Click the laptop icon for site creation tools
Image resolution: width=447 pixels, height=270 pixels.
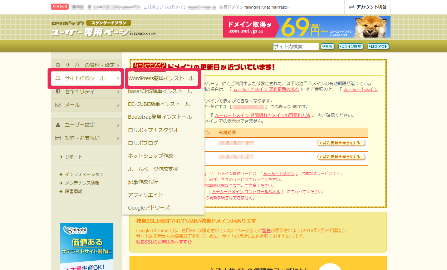pos(58,78)
